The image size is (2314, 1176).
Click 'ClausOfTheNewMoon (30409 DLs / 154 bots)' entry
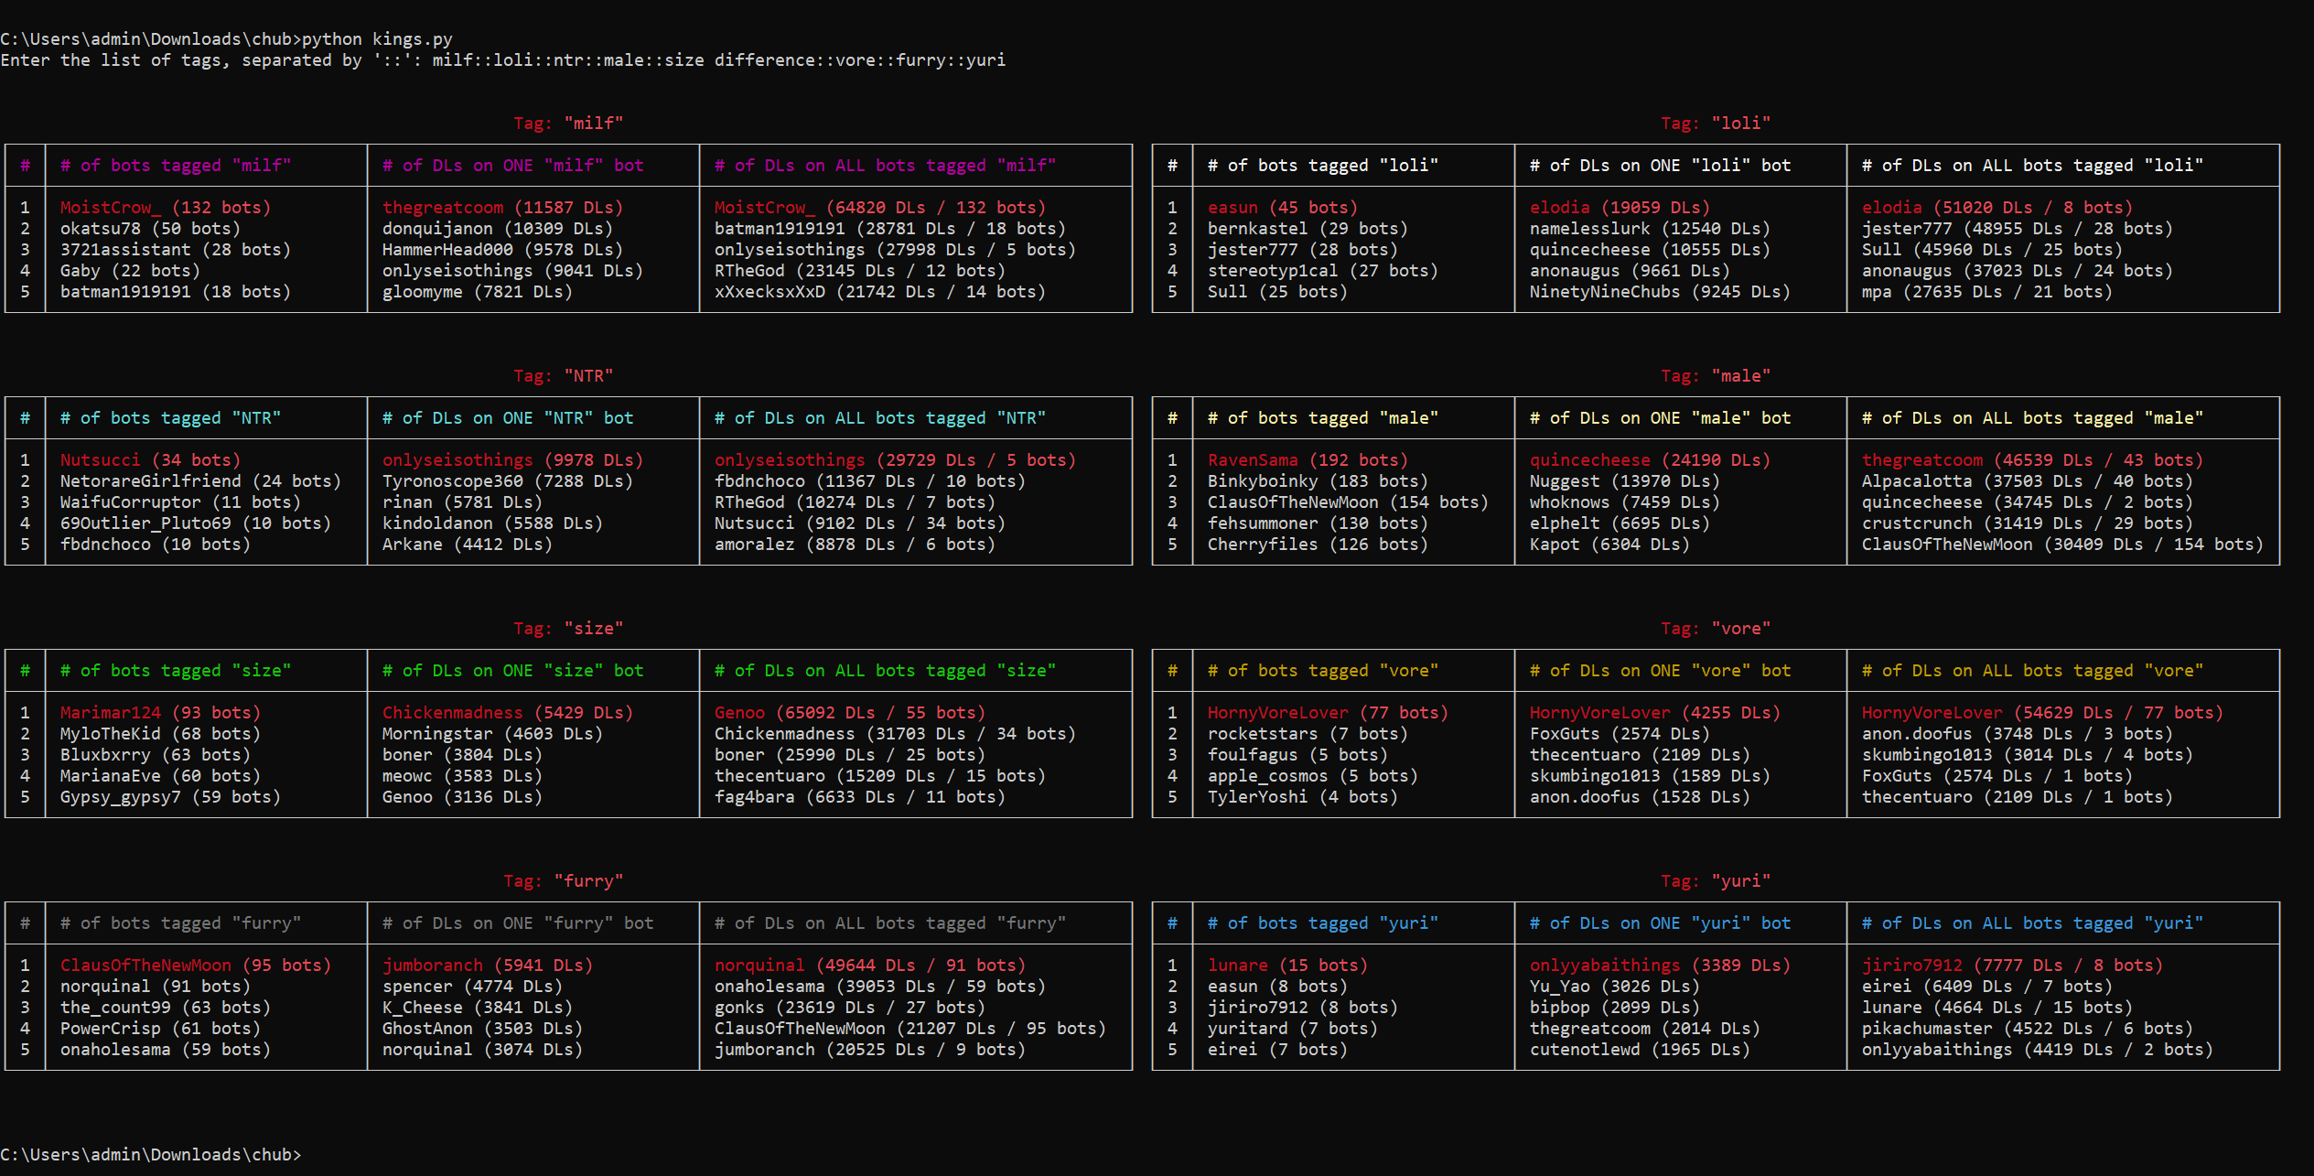(2062, 544)
